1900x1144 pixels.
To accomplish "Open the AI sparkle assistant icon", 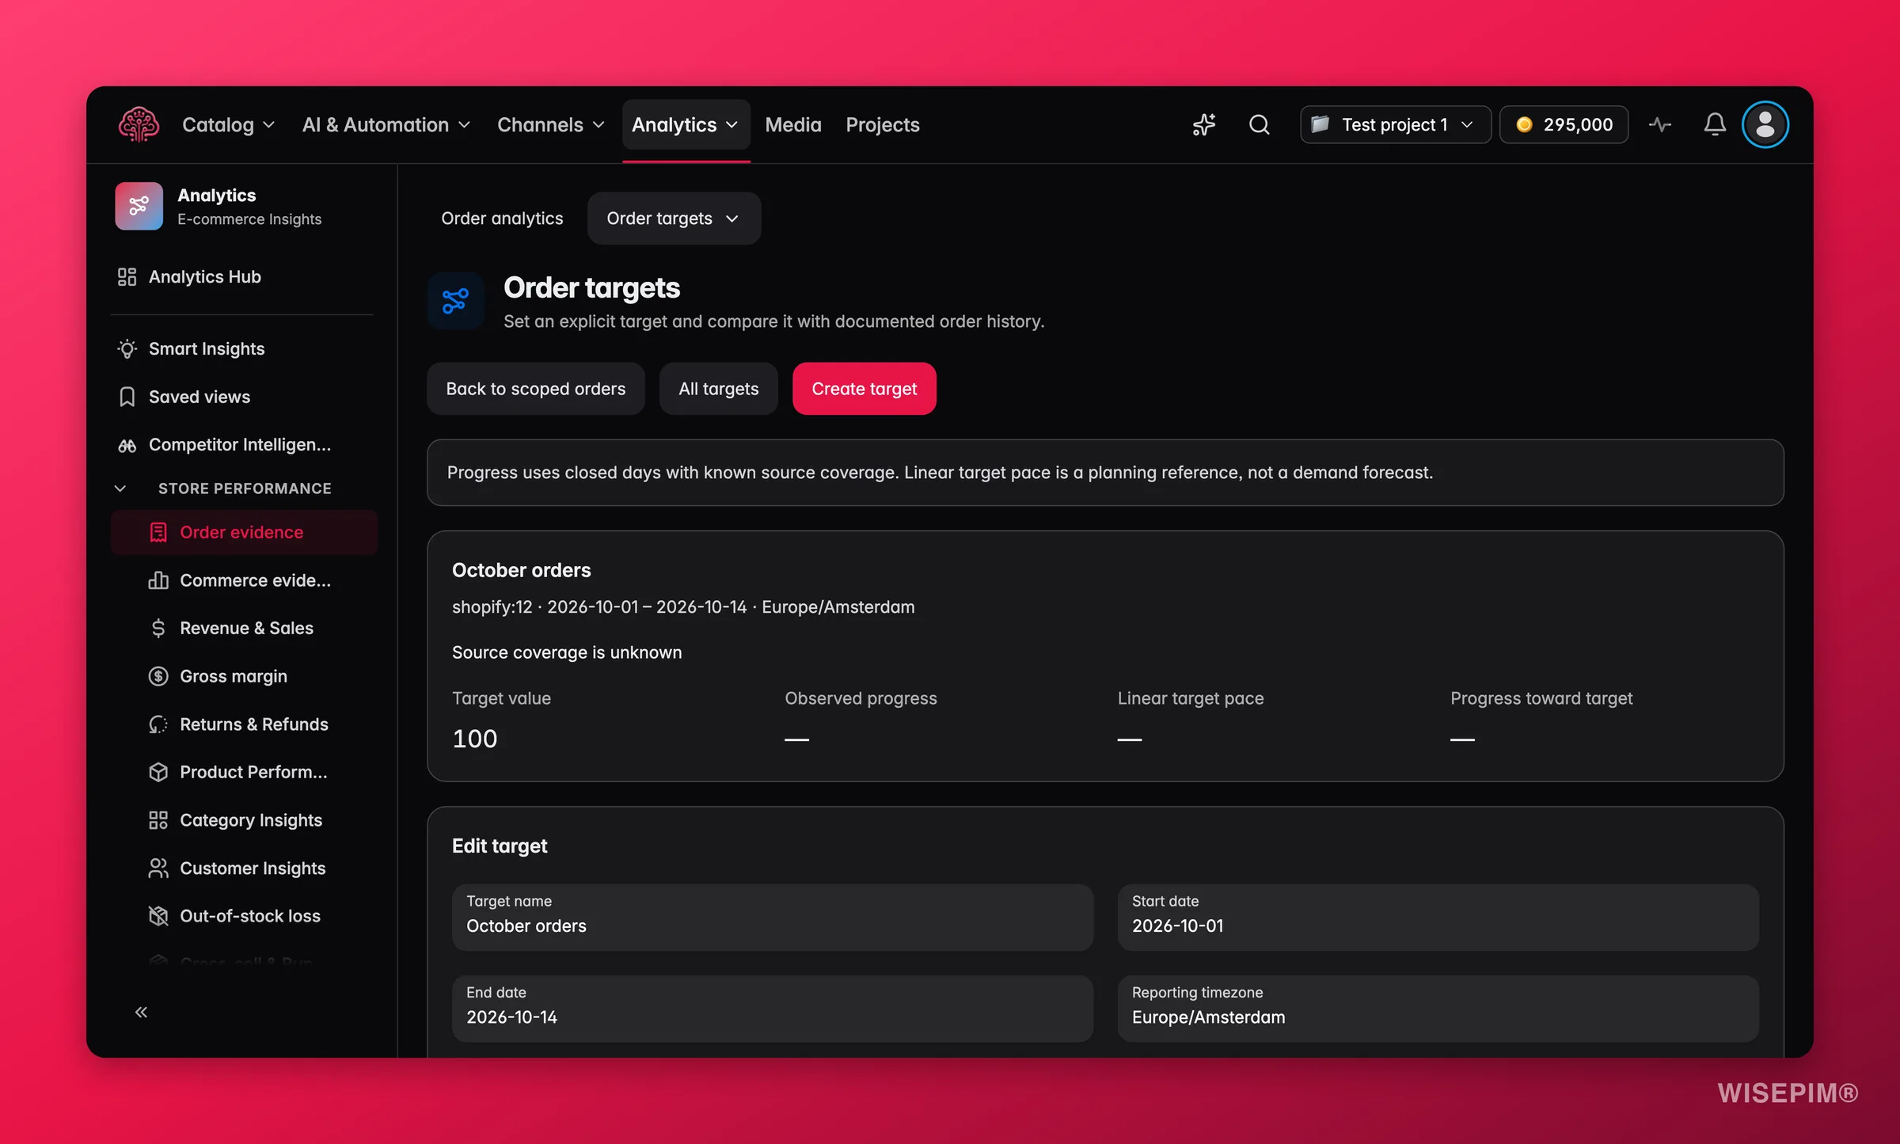I will [x=1204, y=124].
